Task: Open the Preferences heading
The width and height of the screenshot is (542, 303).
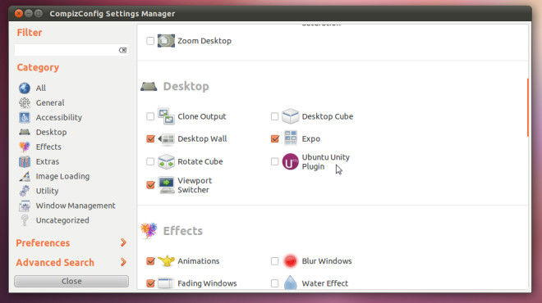Action: pyautogui.click(x=43, y=243)
